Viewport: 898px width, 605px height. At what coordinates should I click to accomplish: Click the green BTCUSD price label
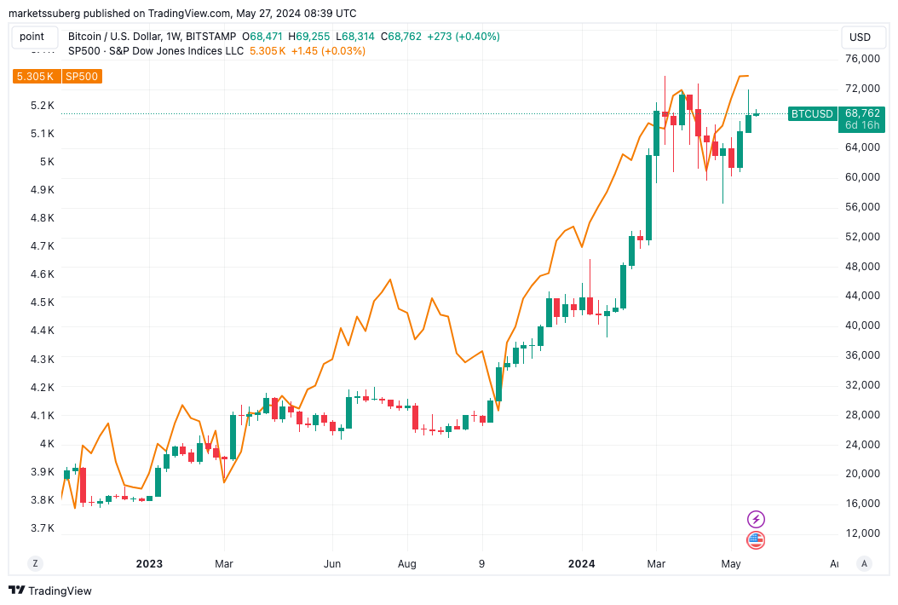pyautogui.click(x=812, y=113)
